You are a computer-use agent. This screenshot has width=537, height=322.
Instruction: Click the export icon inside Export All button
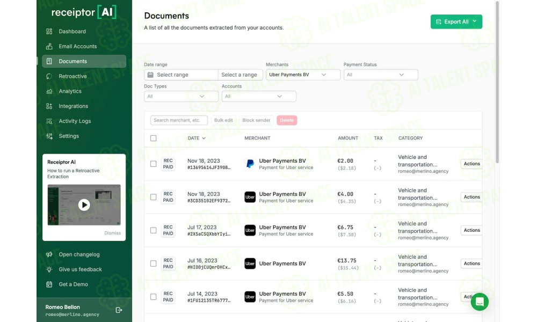point(438,22)
